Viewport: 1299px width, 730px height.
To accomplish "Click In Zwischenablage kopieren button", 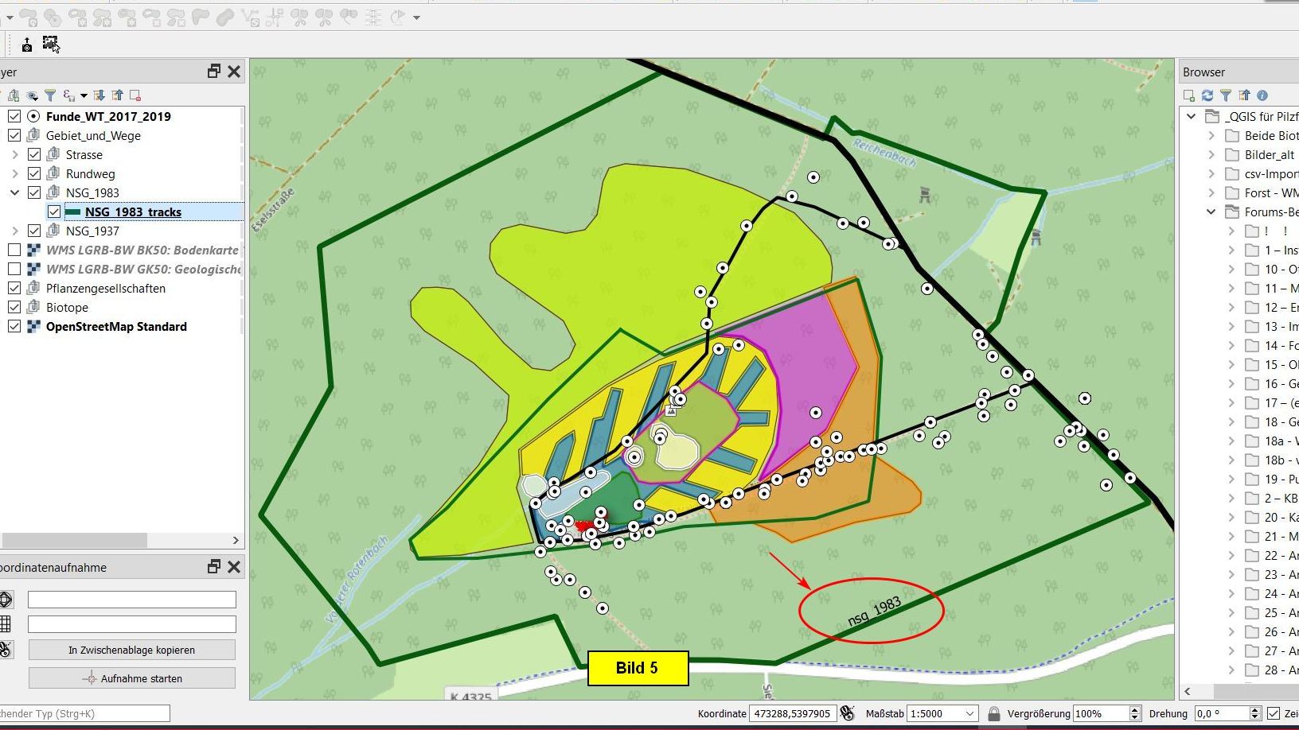I will coord(132,650).
